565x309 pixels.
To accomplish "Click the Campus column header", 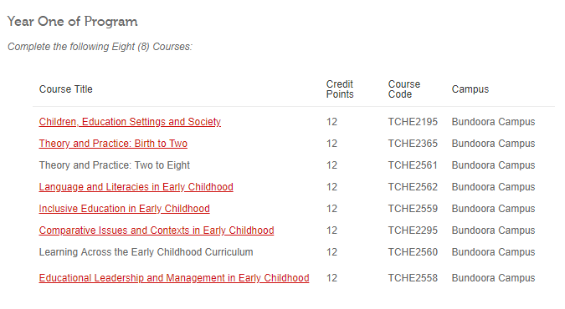I will click(470, 89).
